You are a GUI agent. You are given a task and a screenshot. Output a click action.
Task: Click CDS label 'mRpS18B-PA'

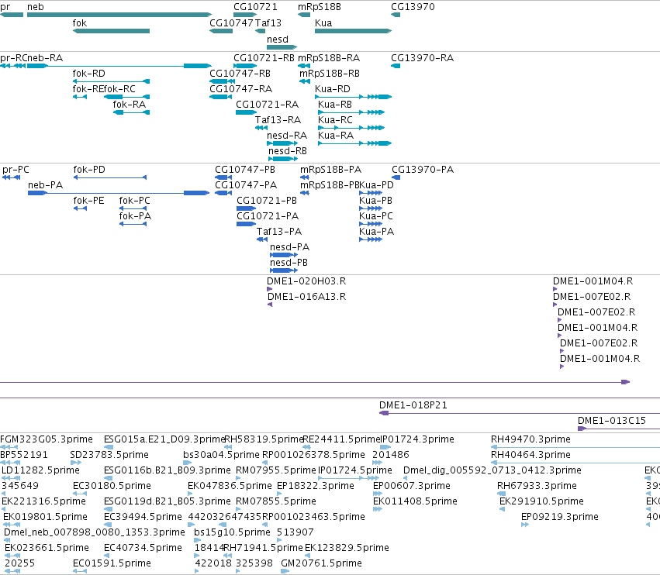(331, 169)
